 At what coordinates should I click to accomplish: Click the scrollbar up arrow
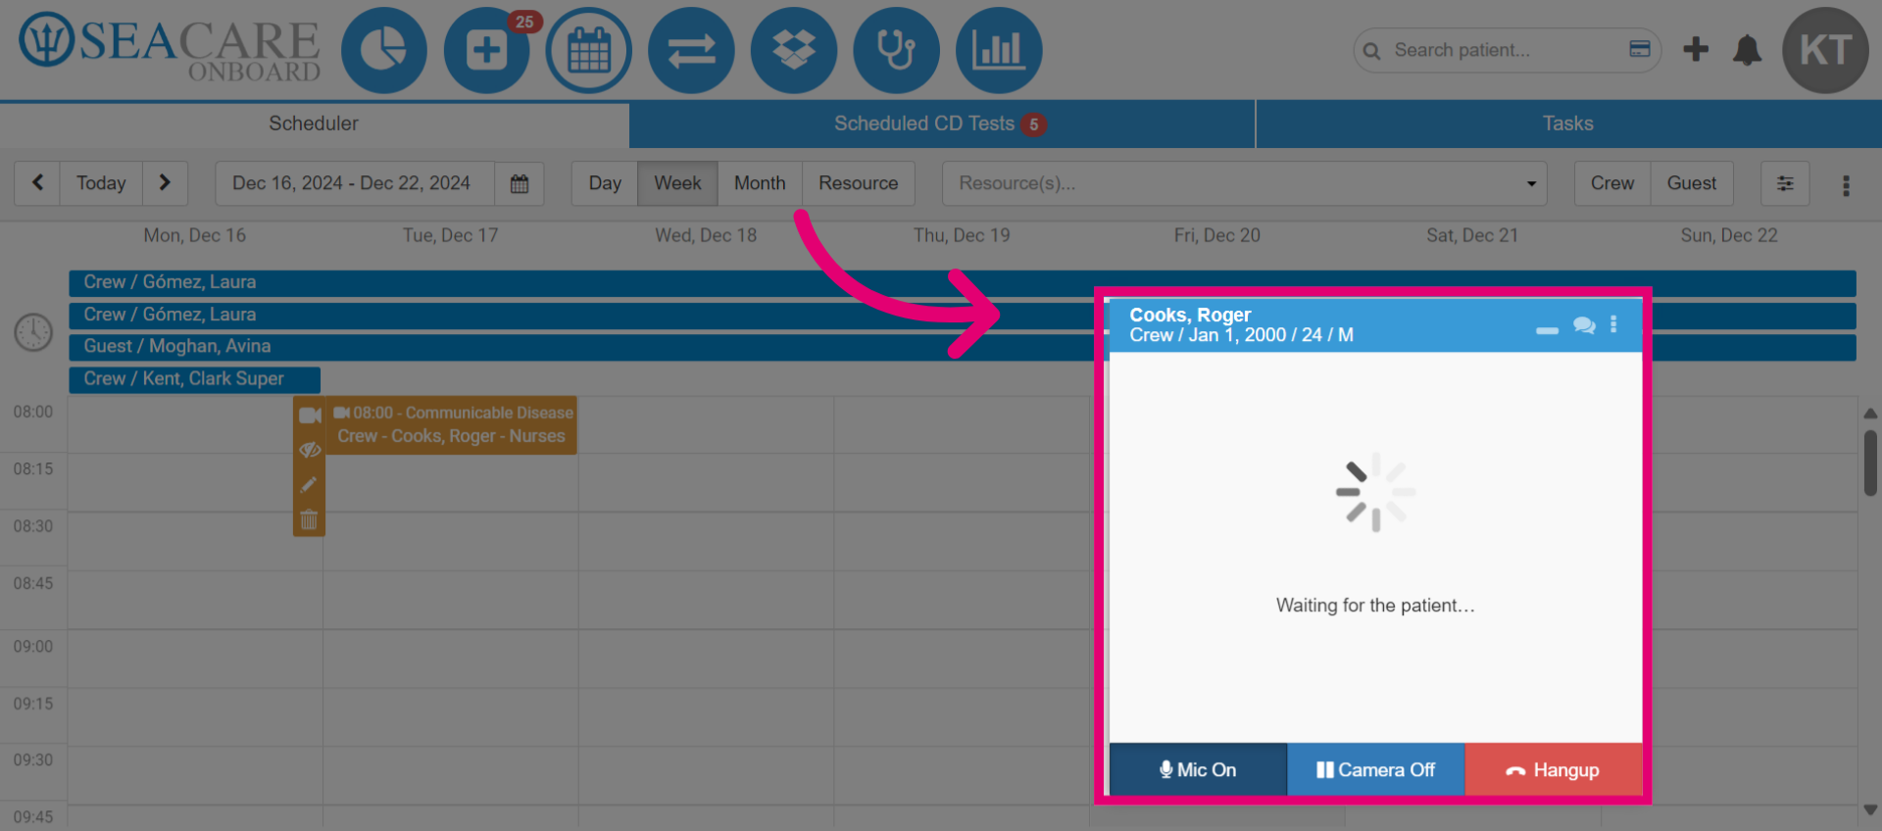click(x=1870, y=414)
